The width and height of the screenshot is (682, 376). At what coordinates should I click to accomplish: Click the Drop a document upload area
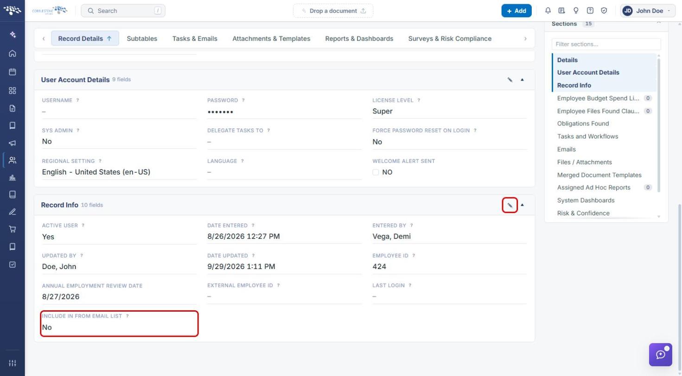pyautogui.click(x=333, y=11)
